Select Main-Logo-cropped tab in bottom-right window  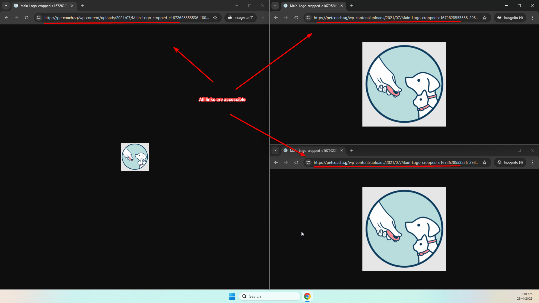[314, 150]
